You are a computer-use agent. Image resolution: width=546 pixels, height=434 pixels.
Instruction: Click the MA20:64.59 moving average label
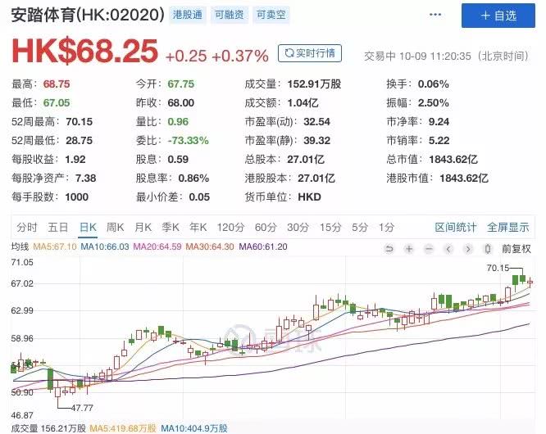coord(157,247)
